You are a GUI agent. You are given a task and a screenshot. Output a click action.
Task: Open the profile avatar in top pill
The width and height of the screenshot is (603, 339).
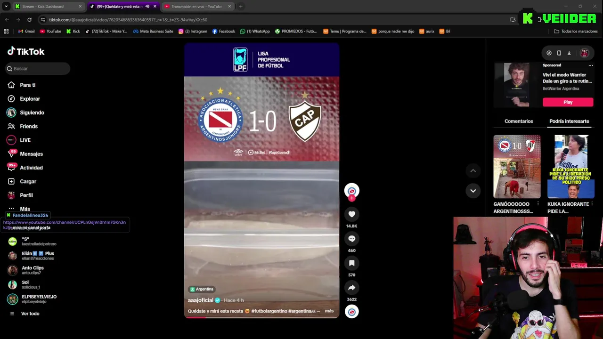pyautogui.click(x=584, y=53)
